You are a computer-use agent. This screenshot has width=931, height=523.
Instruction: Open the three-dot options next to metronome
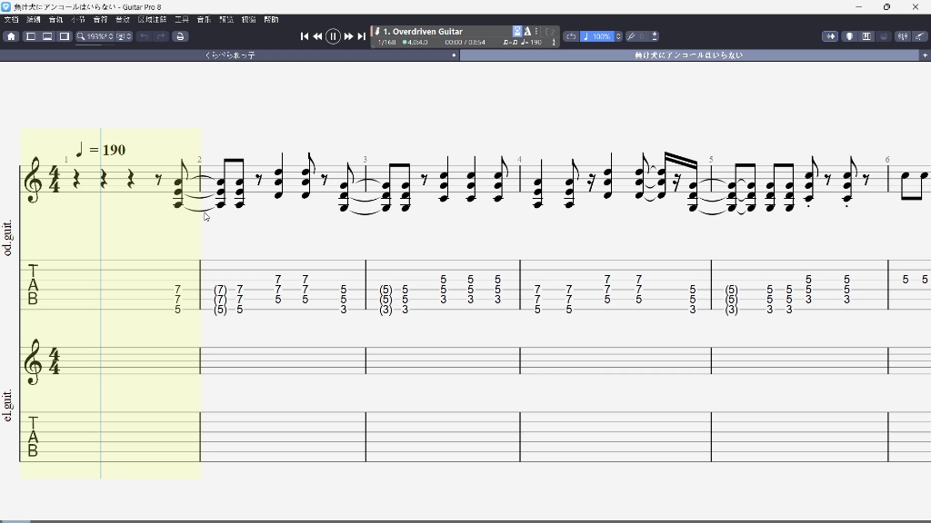[x=536, y=32]
